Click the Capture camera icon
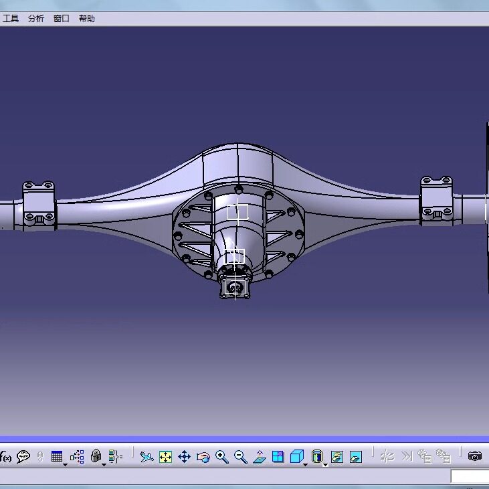This screenshot has width=489, height=489. pos(475,456)
